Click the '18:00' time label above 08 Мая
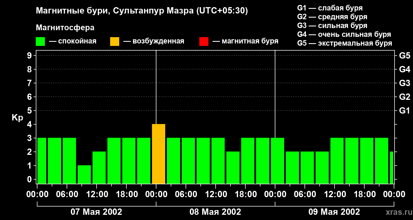This screenshot has width=413, height=220. point(245,194)
